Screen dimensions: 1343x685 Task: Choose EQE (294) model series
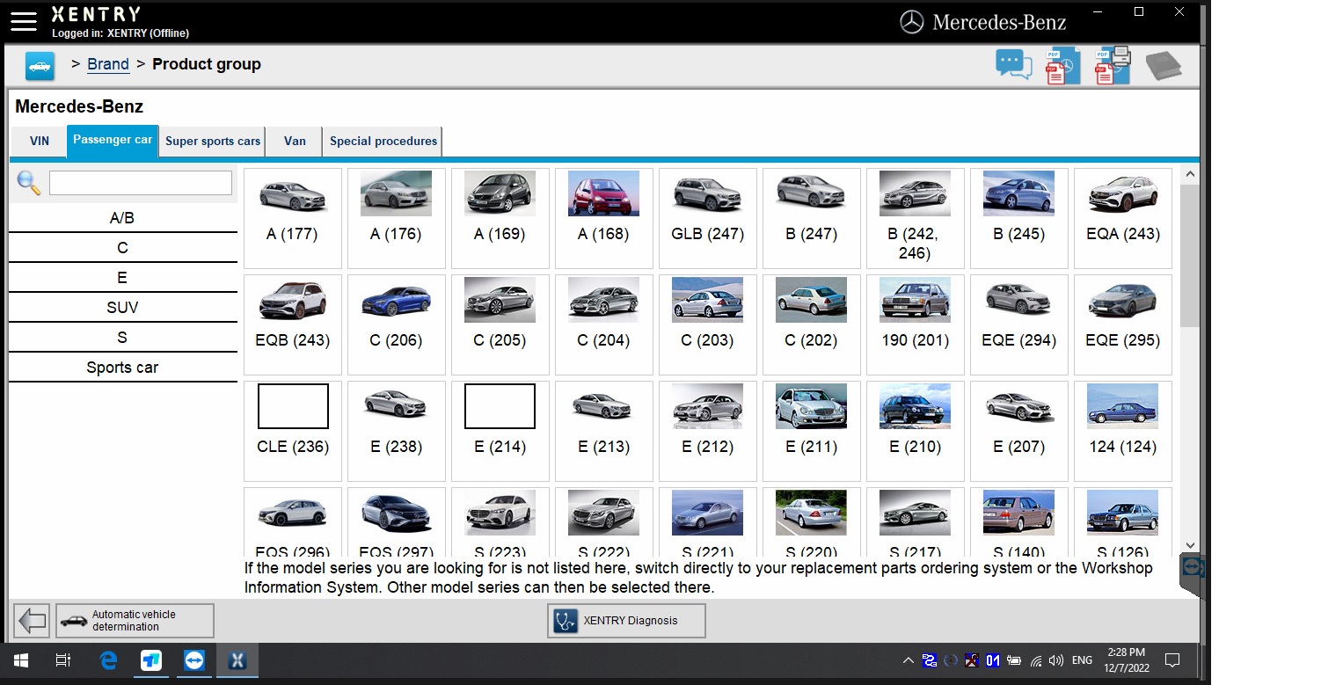tap(1019, 324)
